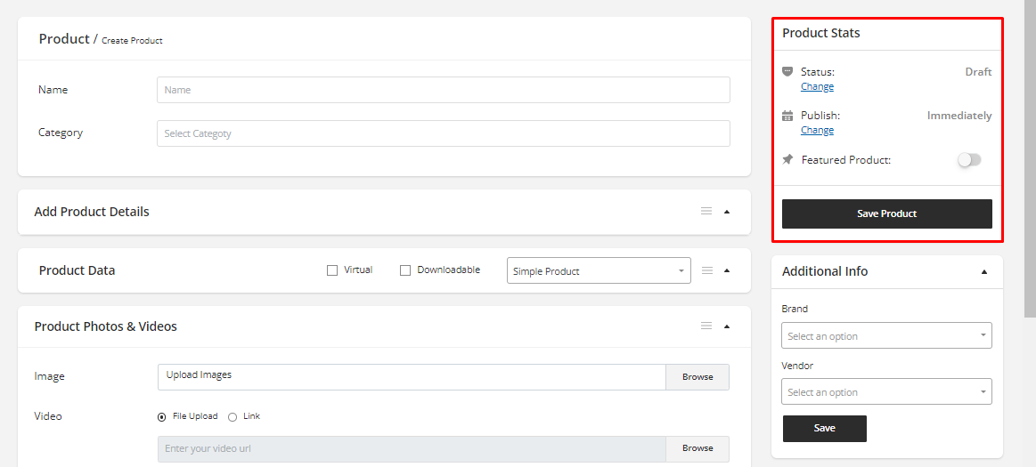
Task: Collapse the Additional Info panel
Action: coord(983,271)
